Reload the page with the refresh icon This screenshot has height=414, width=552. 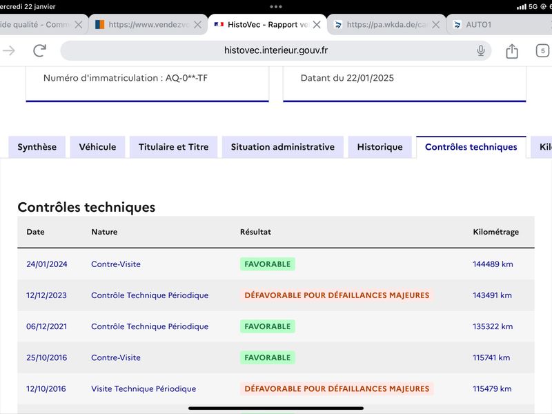coord(40,50)
